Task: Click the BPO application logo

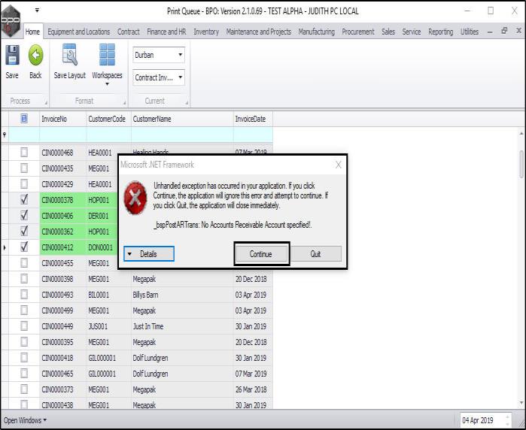Action: click(x=11, y=20)
